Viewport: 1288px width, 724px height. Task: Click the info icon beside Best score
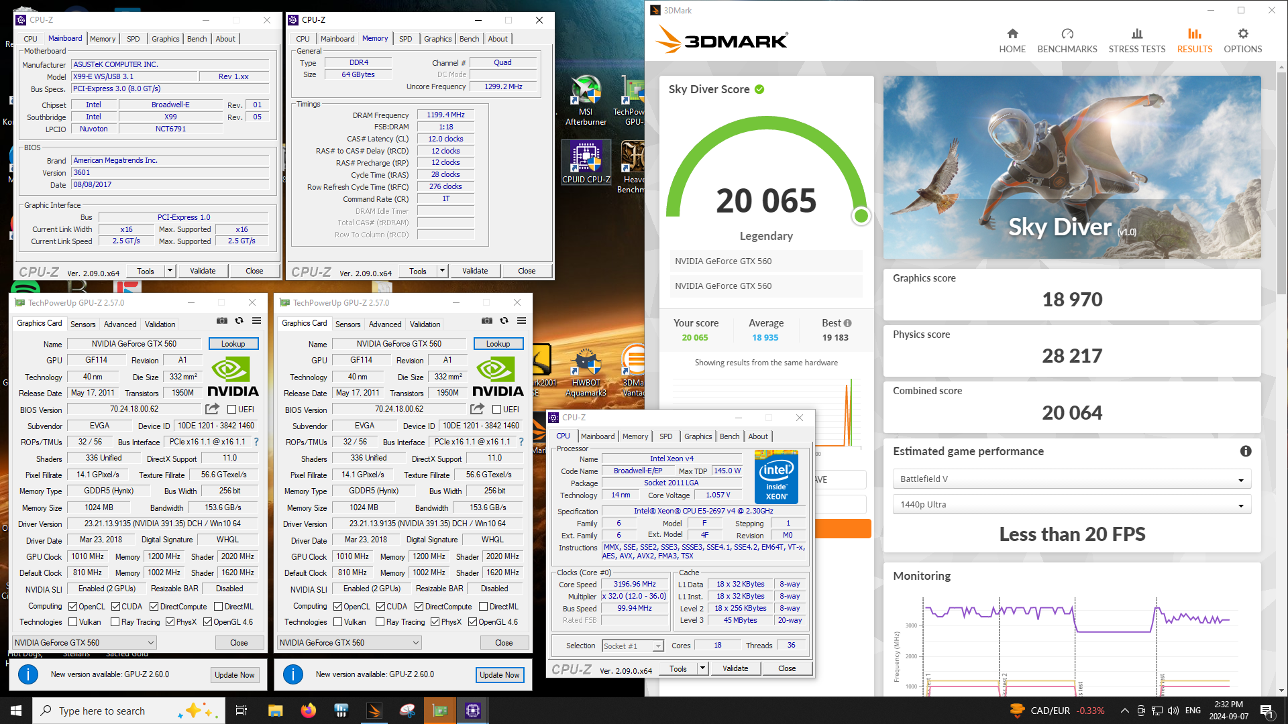(x=848, y=323)
